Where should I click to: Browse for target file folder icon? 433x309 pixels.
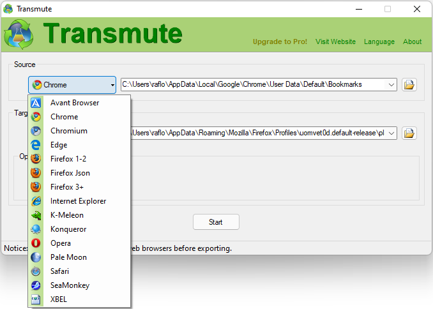coord(409,133)
